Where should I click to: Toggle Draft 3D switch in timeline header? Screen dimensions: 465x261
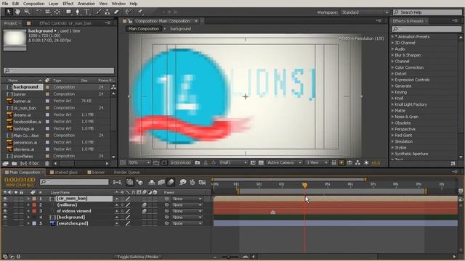(x=139, y=182)
